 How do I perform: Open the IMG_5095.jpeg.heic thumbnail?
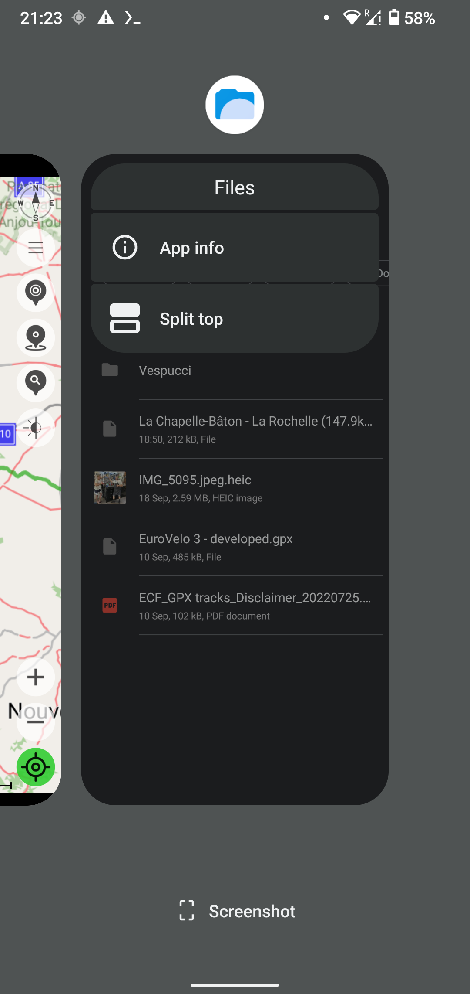109,487
